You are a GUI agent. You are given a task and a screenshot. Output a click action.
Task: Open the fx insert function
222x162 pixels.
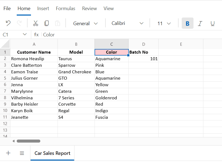click(36, 34)
